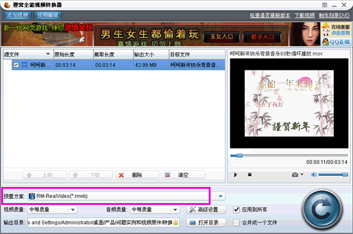Click the 清空 clear list button
The width and height of the screenshot is (353, 234).
pos(183,175)
